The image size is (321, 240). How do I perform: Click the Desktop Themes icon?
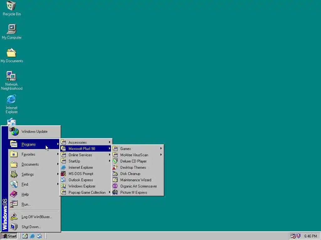[115, 167]
